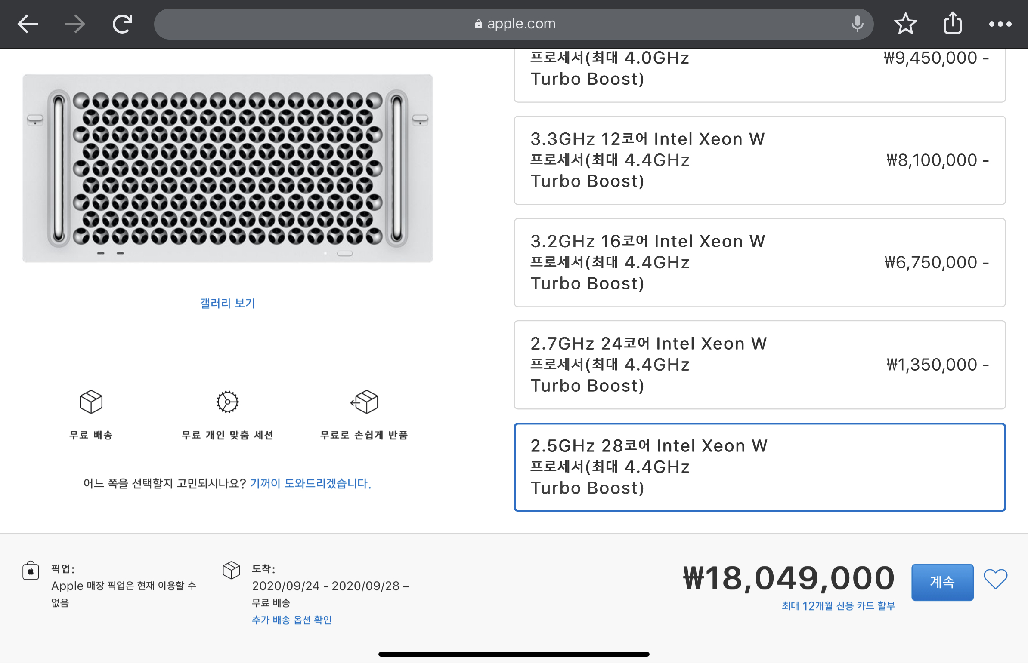Click the Apple Store pickup bag icon

tap(31, 571)
